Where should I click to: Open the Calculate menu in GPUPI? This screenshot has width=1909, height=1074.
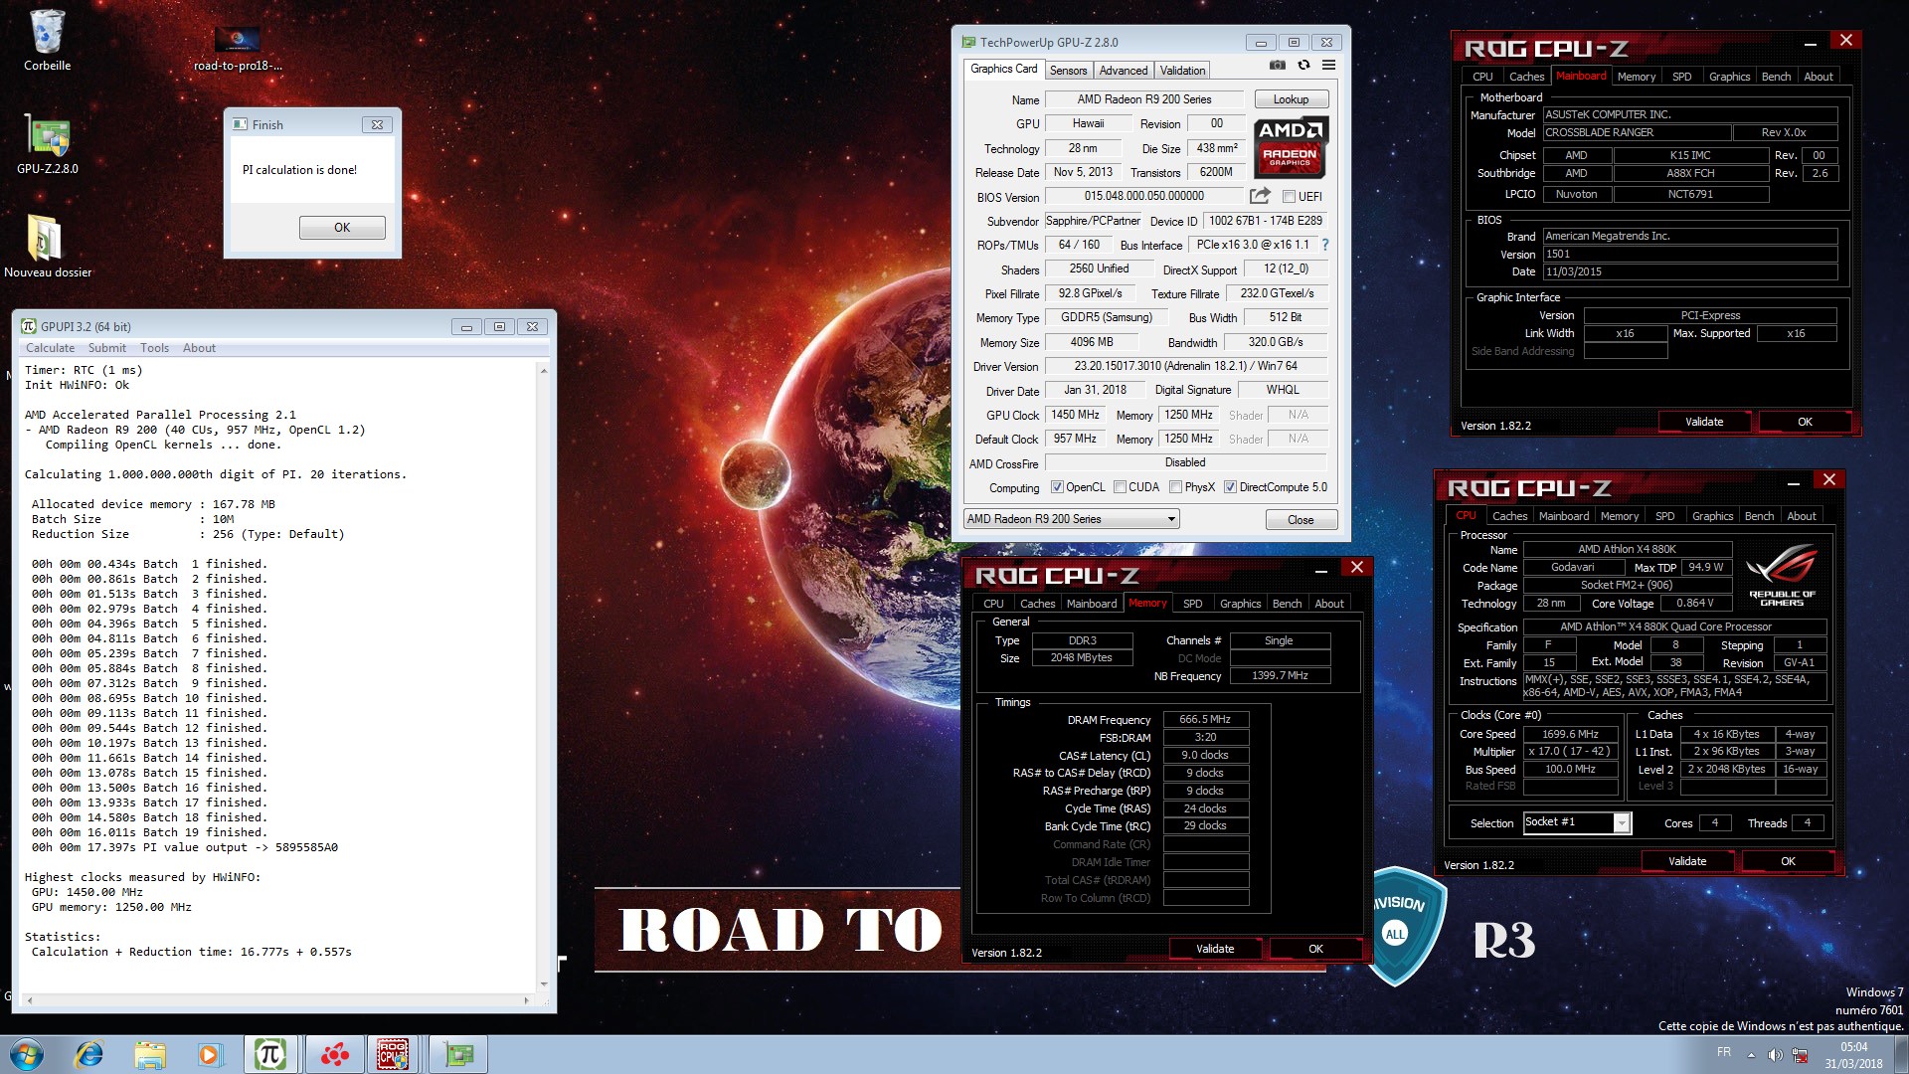(x=50, y=348)
